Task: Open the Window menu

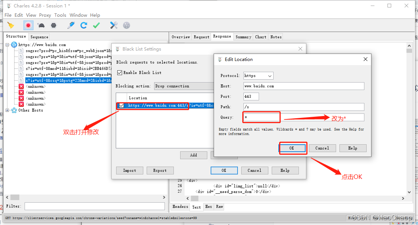Action: click(x=79, y=15)
